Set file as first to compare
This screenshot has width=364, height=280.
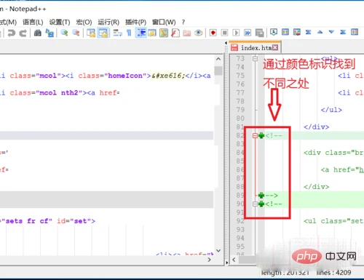tap(274, 32)
